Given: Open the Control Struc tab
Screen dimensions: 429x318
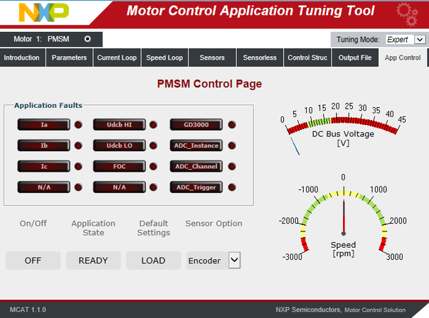Looking at the screenshot, I should point(307,57).
